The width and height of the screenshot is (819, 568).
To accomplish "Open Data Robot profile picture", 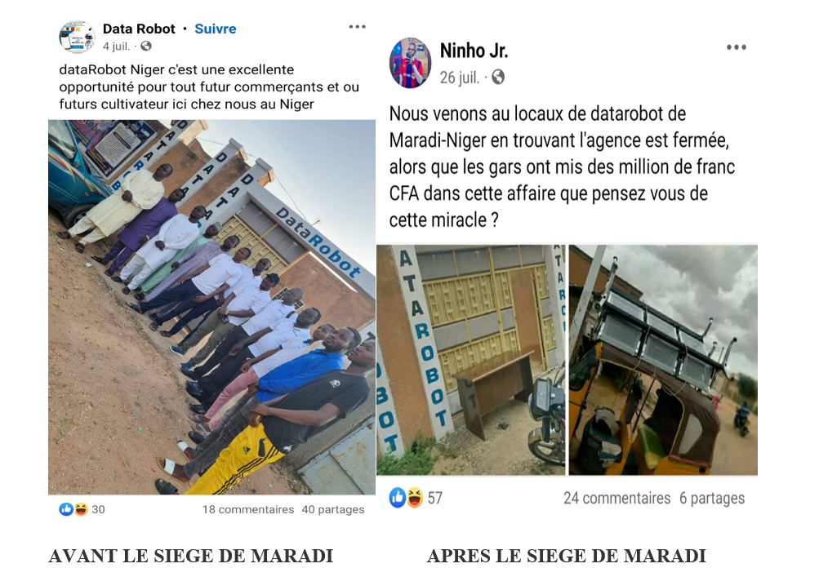I will 77,37.
